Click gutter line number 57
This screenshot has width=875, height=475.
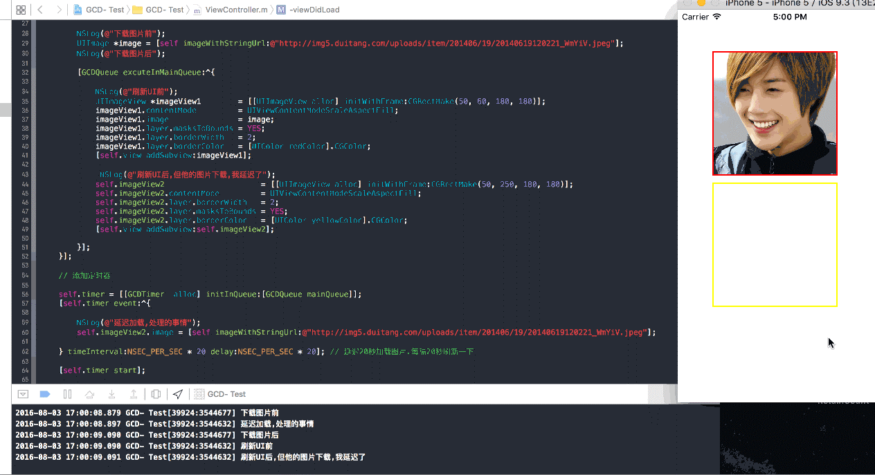click(x=25, y=304)
